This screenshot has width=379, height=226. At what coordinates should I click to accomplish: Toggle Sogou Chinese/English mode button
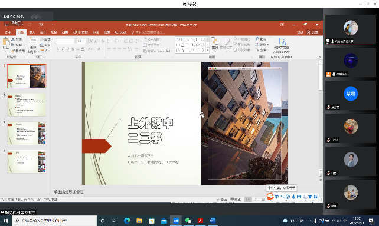tap(277, 197)
